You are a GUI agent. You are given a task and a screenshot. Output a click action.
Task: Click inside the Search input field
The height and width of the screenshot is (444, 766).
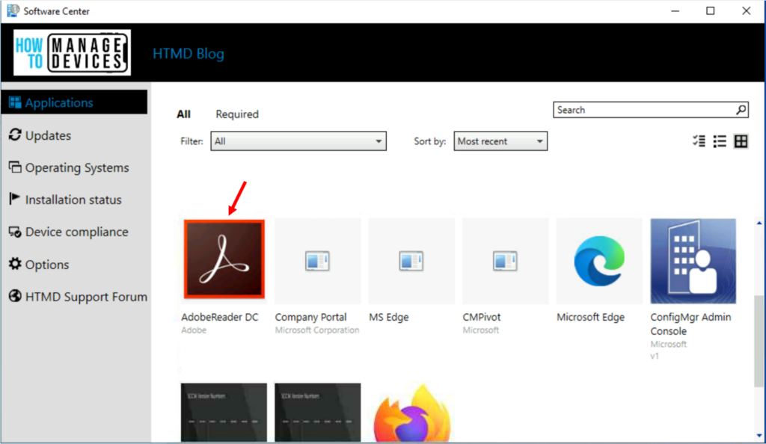(x=644, y=110)
